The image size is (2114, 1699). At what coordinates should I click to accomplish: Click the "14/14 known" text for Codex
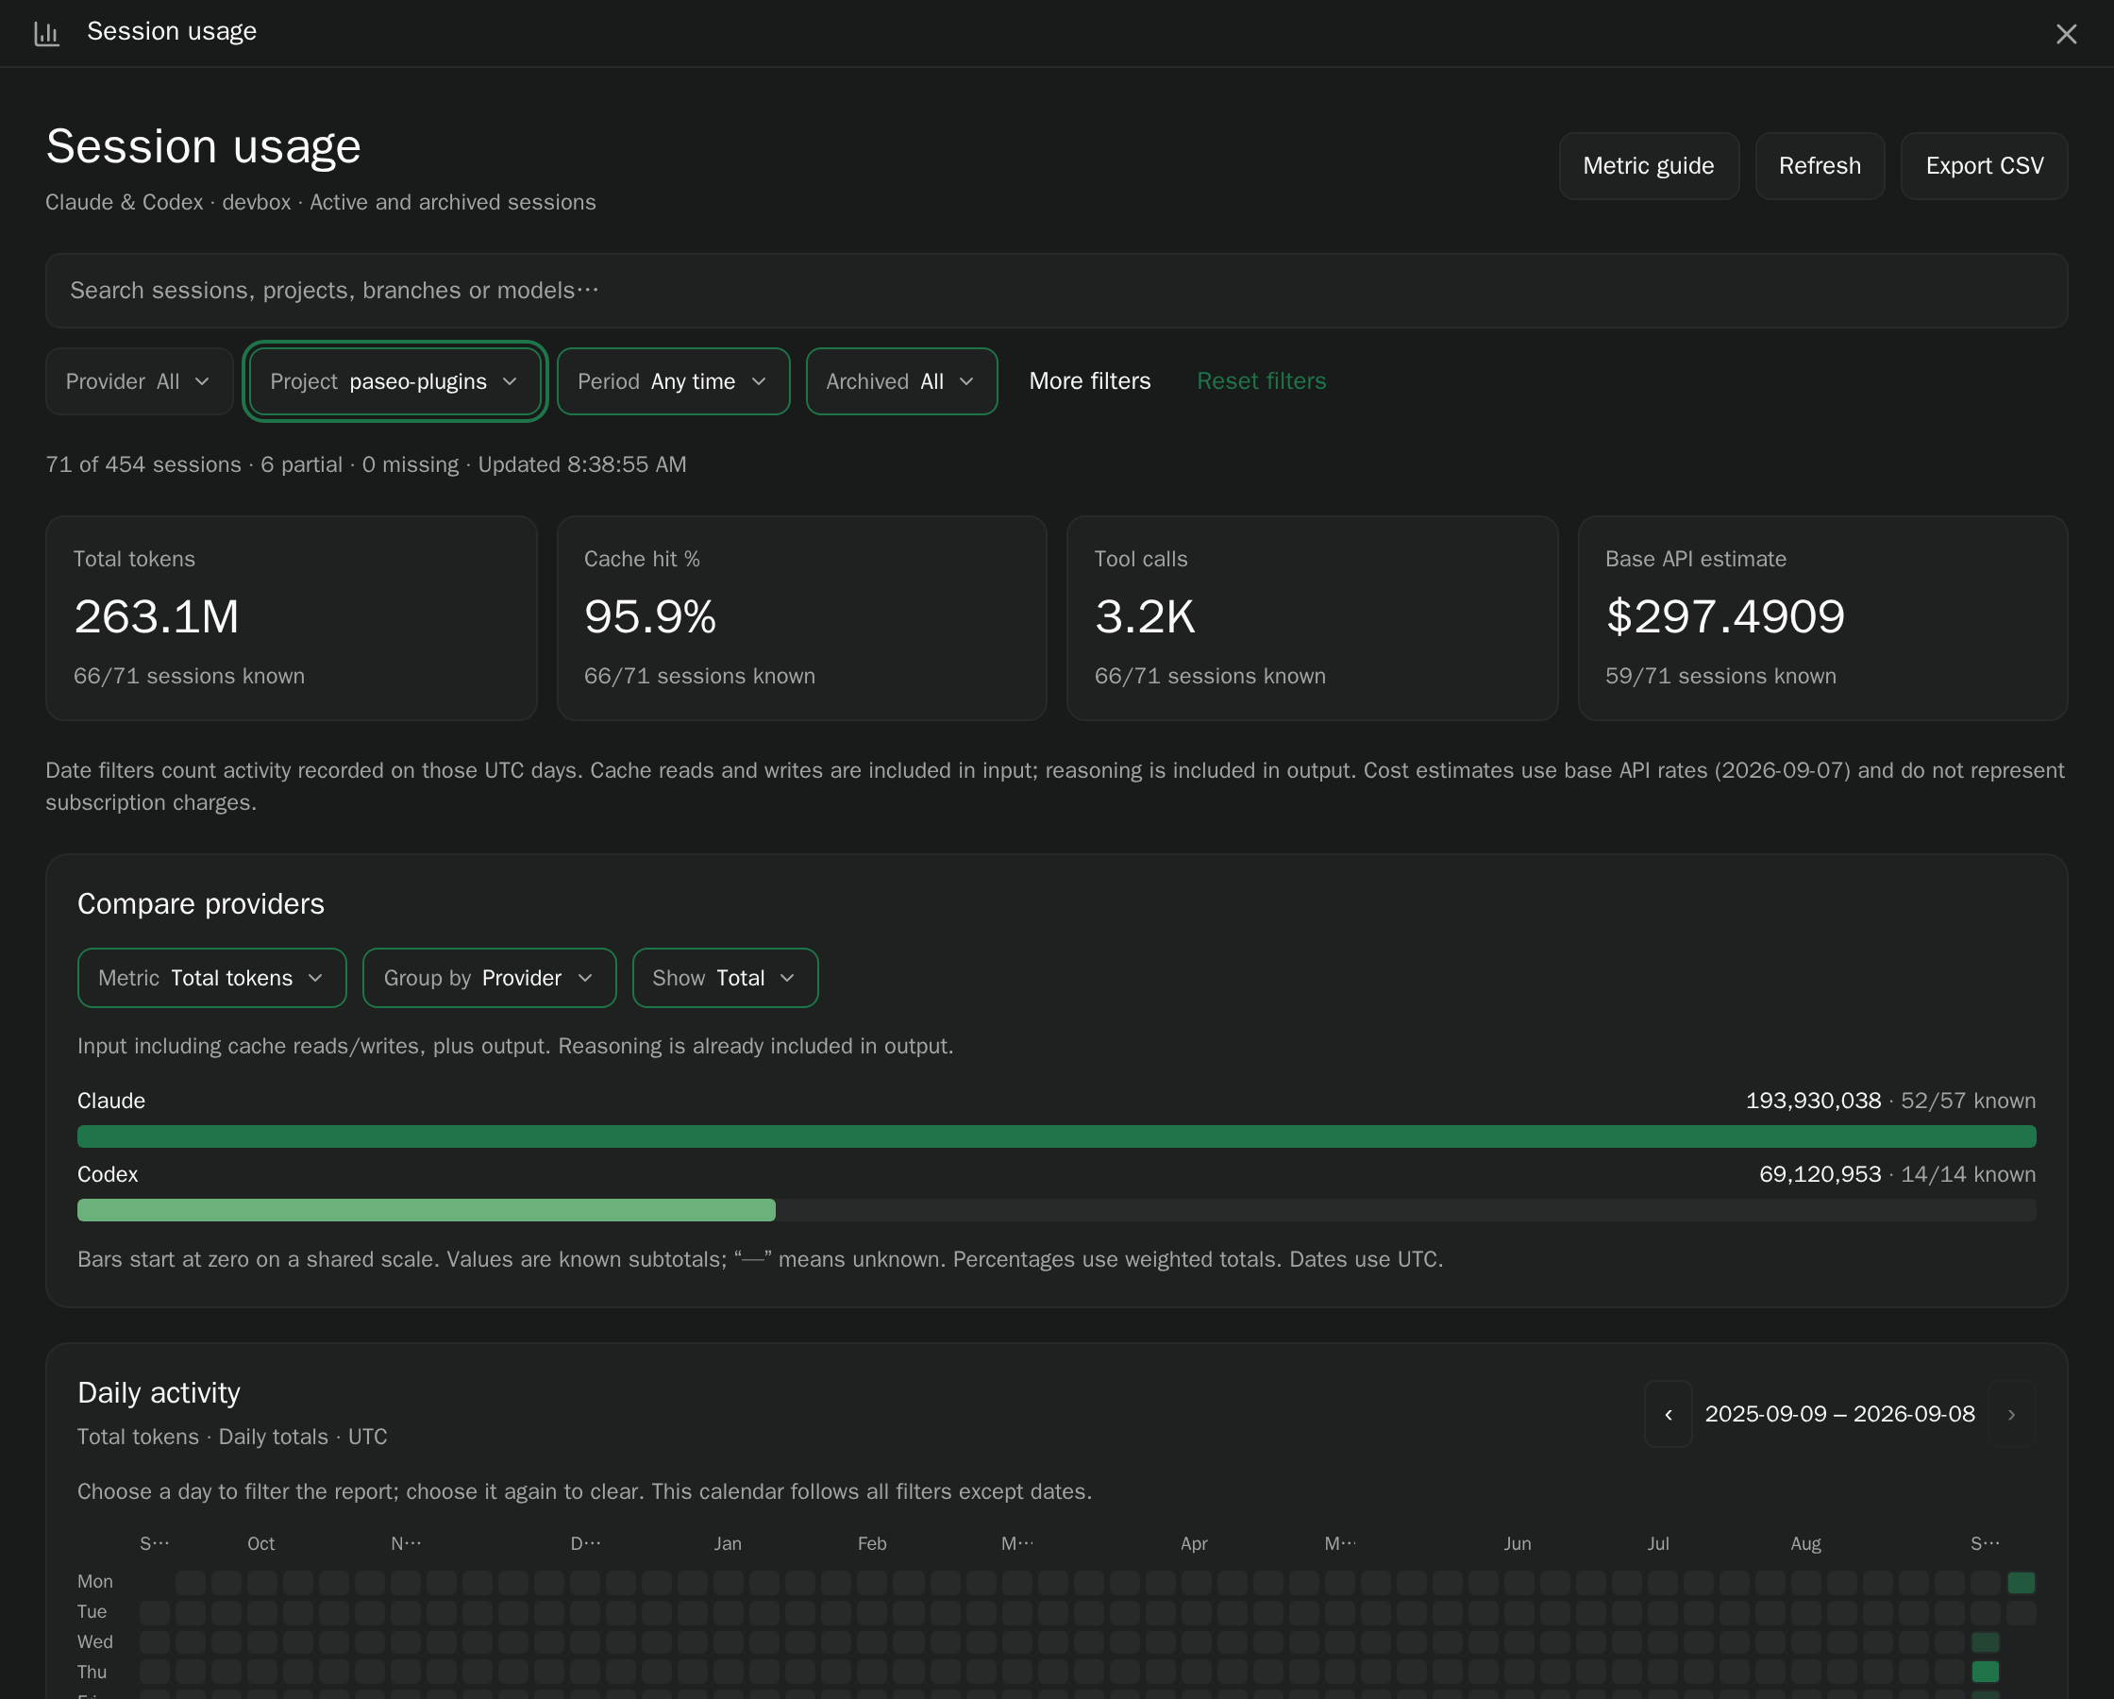tap(1968, 1174)
